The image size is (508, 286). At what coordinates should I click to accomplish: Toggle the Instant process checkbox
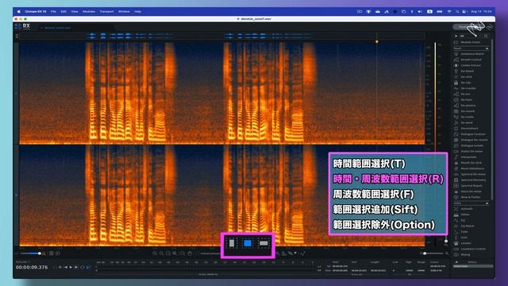coord(197,253)
